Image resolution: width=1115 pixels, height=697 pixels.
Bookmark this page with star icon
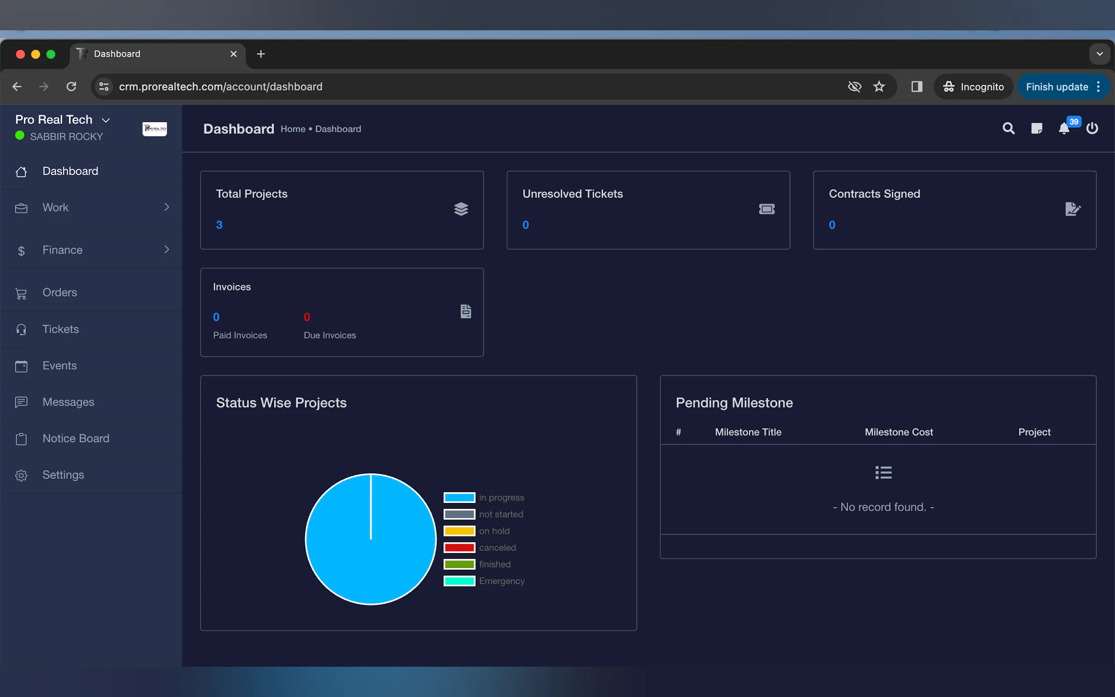click(879, 86)
